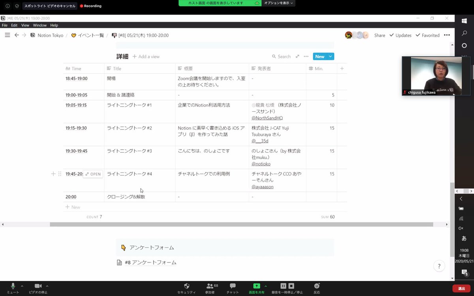Click Min. column header

[322, 68]
